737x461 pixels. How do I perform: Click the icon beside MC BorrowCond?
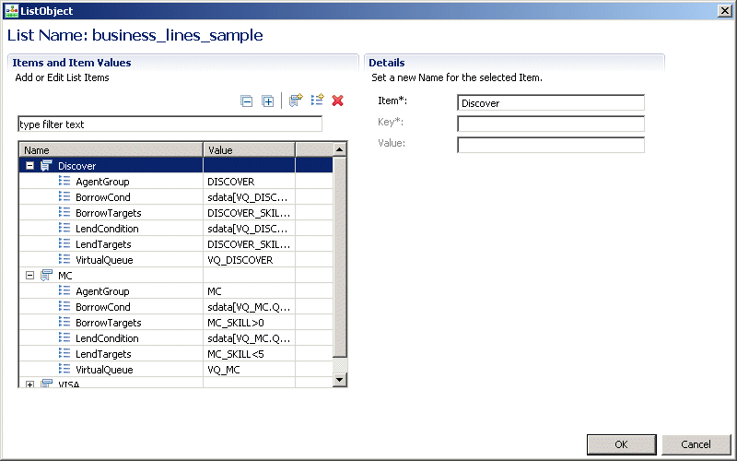[x=64, y=306]
